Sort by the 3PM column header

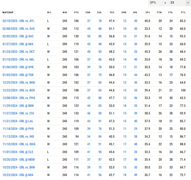click(124, 12)
